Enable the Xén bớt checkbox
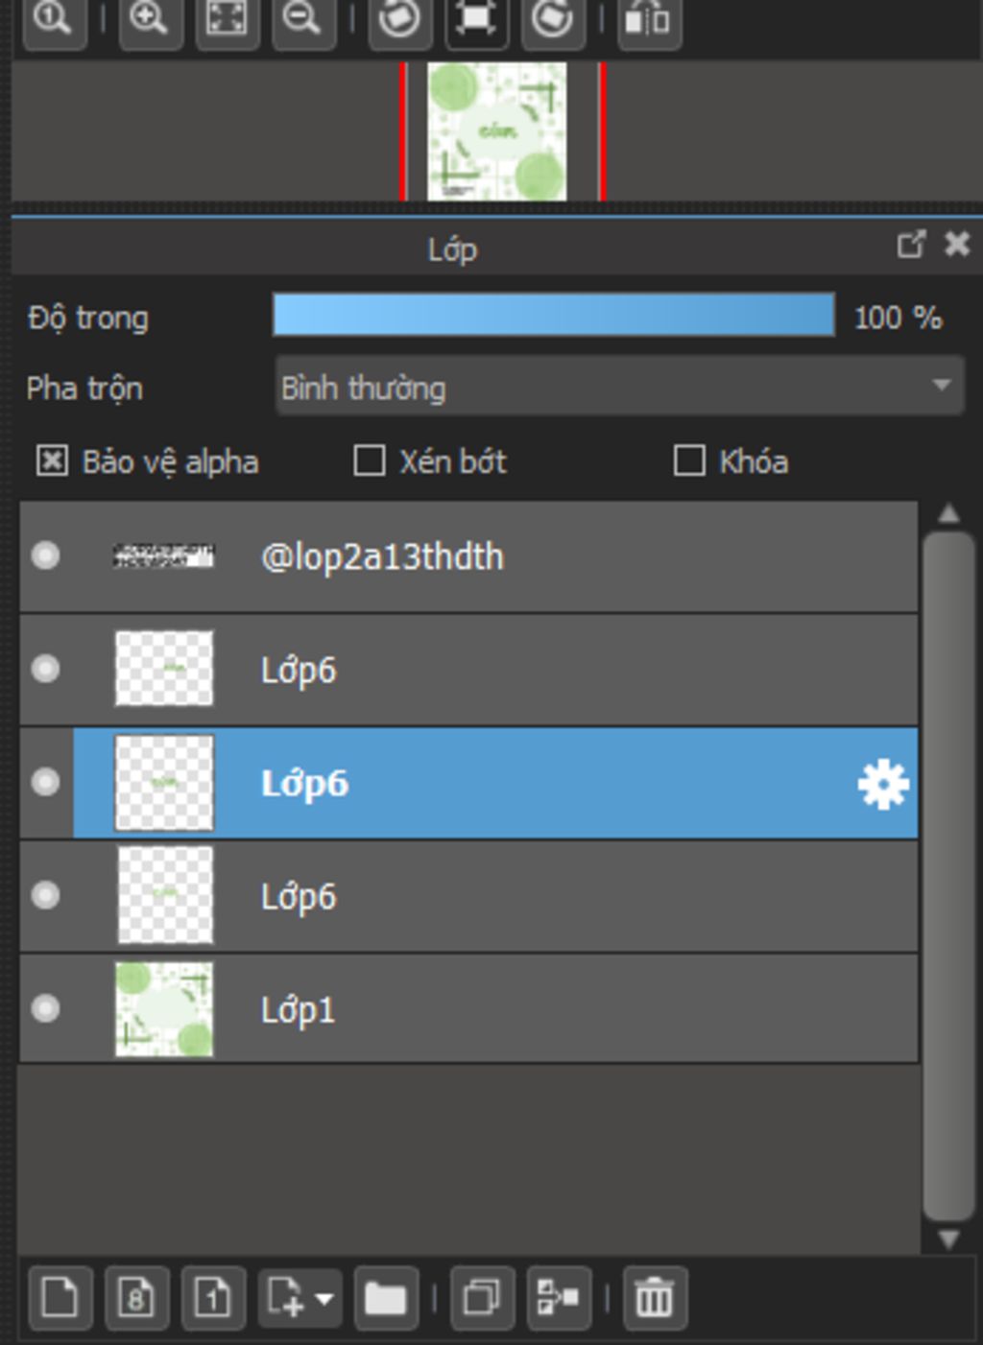This screenshot has width=983, height=1345. pos(370,460)
